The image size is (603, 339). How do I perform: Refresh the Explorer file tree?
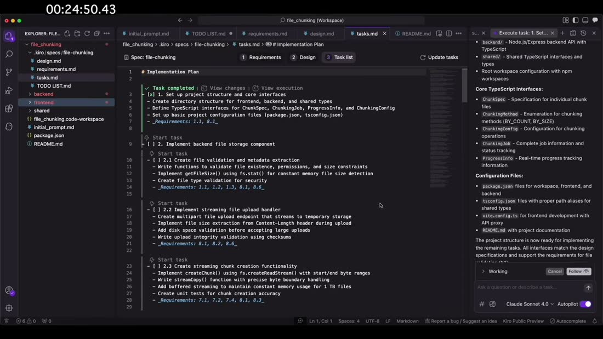87,33
